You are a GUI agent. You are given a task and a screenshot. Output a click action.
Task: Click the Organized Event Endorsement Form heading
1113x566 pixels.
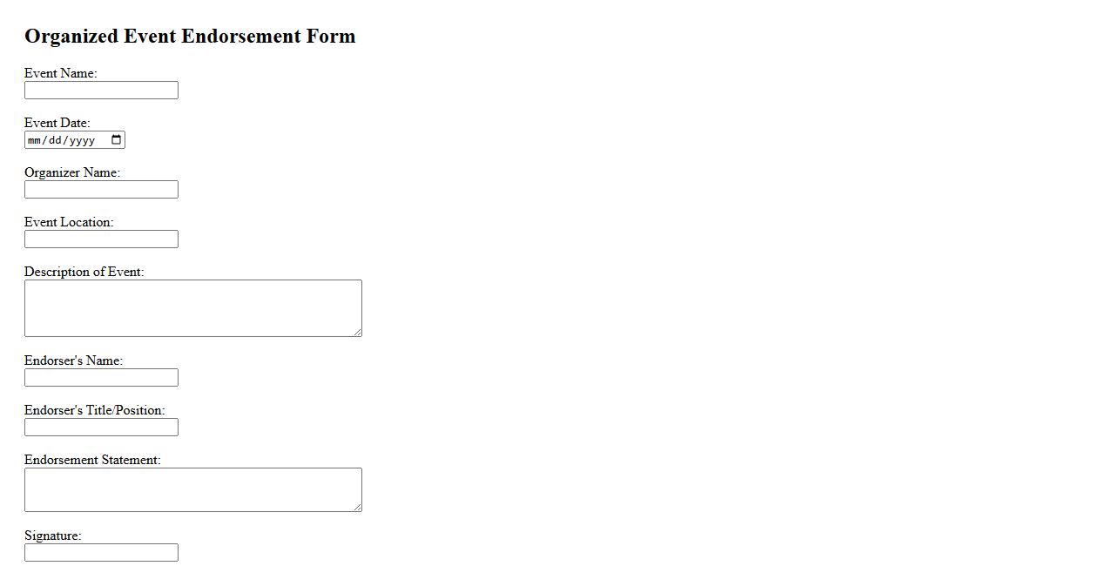190,36
